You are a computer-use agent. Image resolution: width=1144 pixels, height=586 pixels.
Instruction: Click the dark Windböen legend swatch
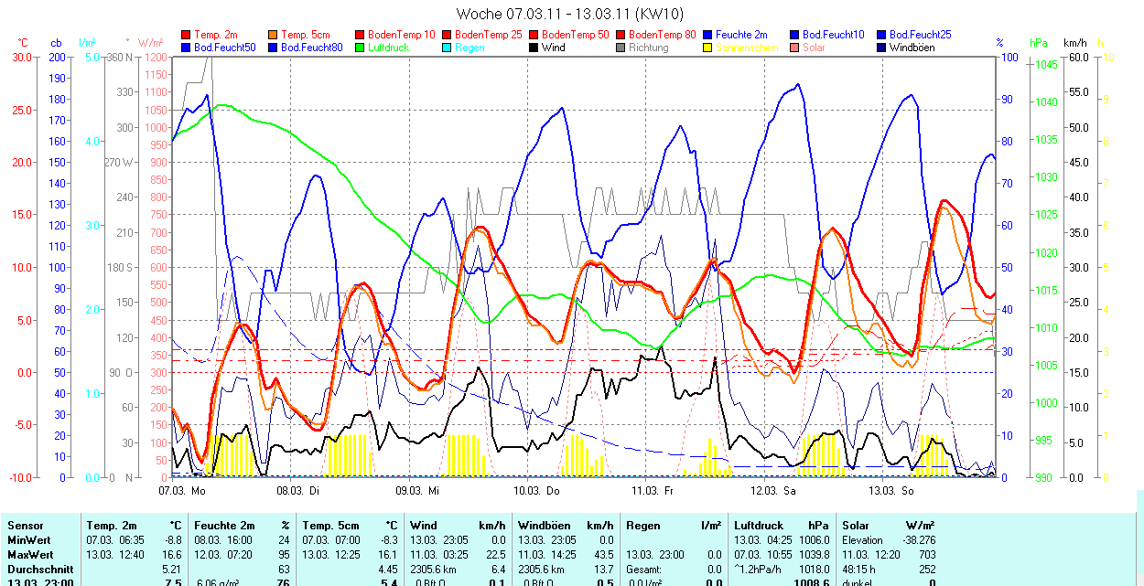882,48
